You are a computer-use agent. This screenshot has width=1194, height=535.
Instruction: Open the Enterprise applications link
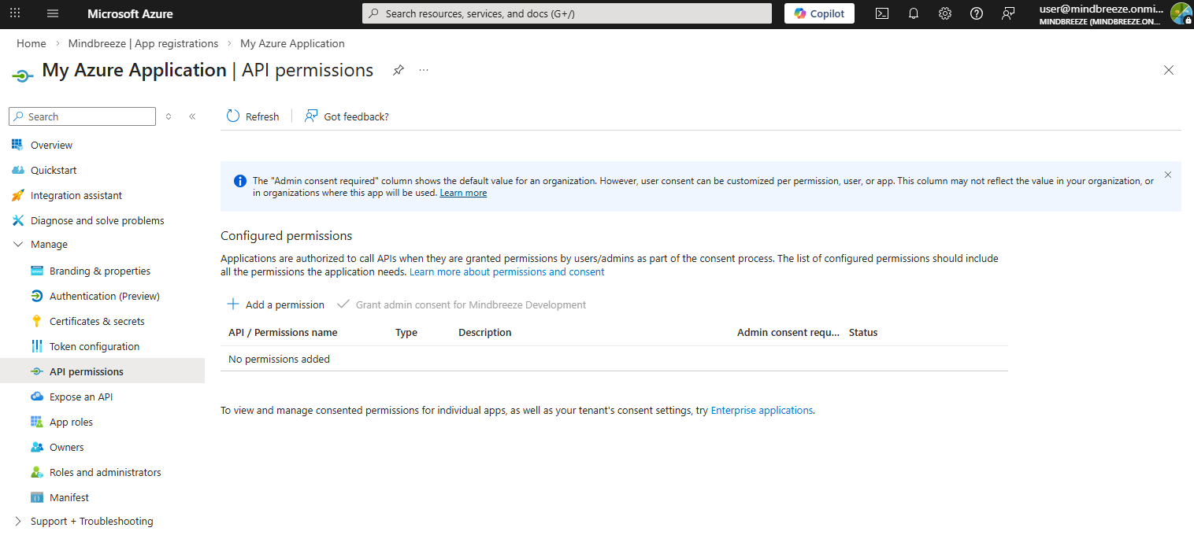click(761, 410)
